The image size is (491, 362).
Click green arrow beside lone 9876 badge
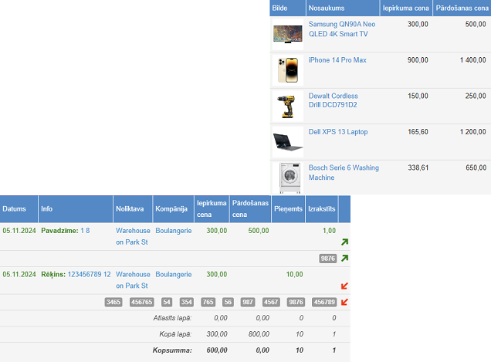[x=344, y=259]
